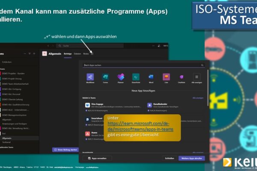Open more options in the Teams list header

pos(25,53)
